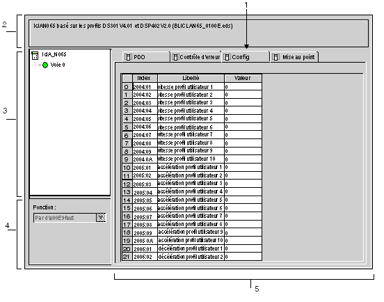
Task: Click the PDO tab icon
Action: (128, 57)
